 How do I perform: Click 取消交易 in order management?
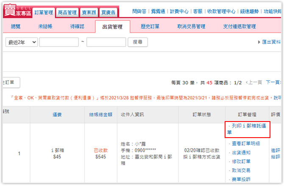tap(241, 170)
